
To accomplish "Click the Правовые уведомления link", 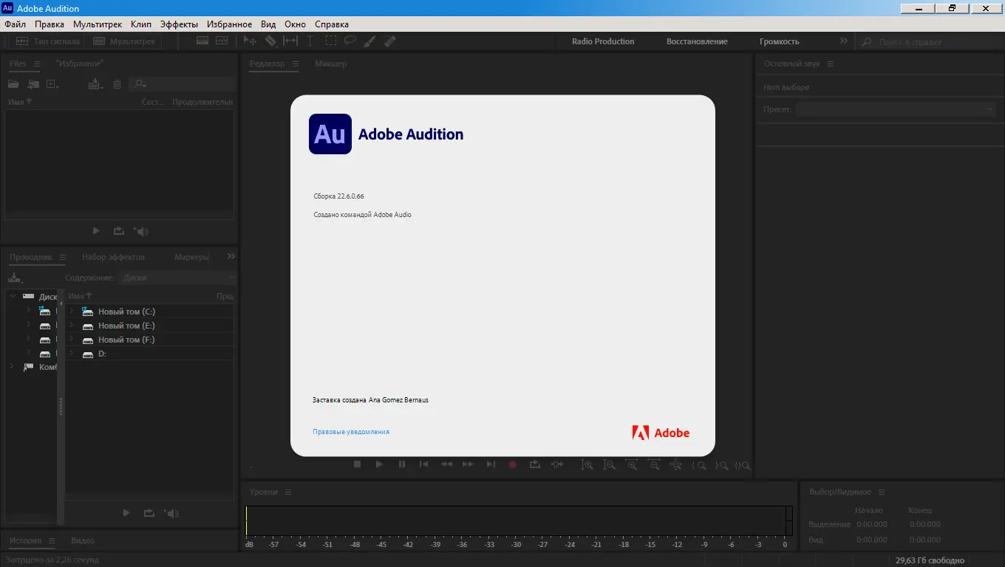I will (350, 432).
